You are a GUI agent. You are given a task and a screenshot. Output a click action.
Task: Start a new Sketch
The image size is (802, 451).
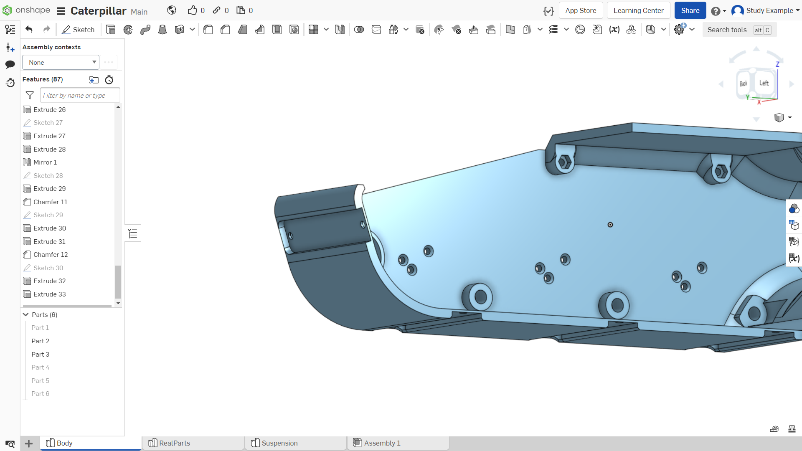pos(78,30)
